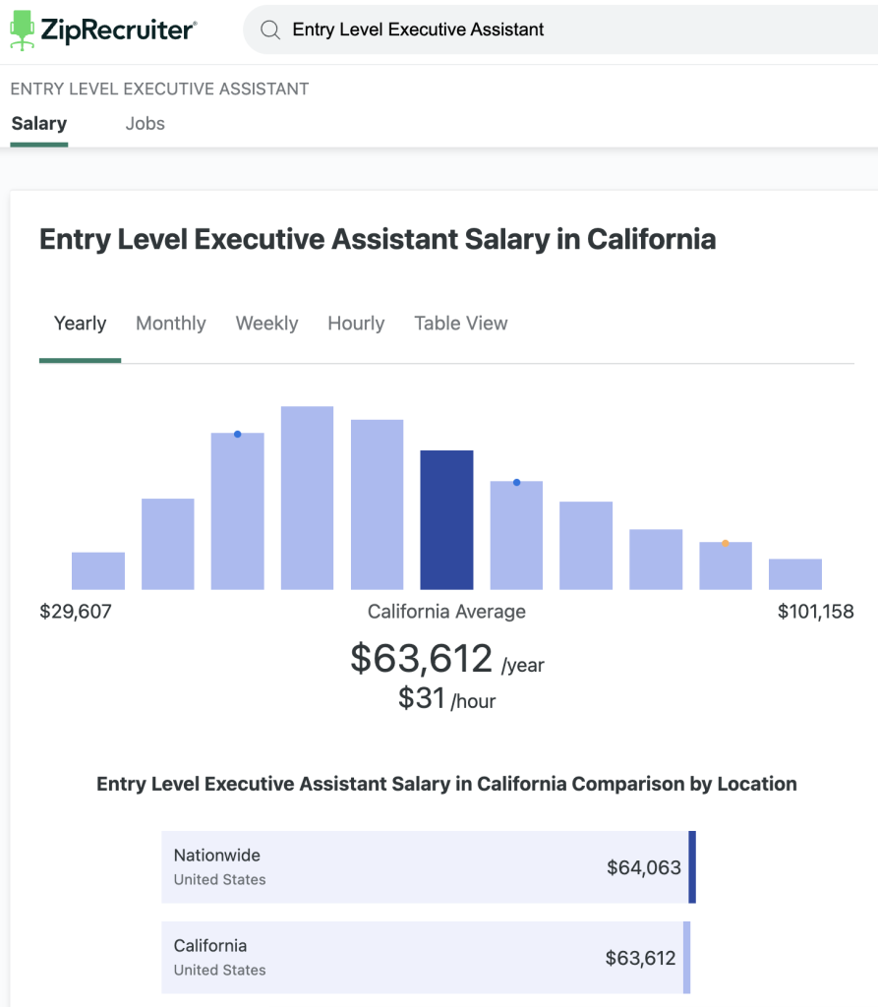This screenshot has height=1007, width=878.
Task: Click the ZipRecruiter chair logo icon
Action: pyautogui.click(x=22, y=30)
